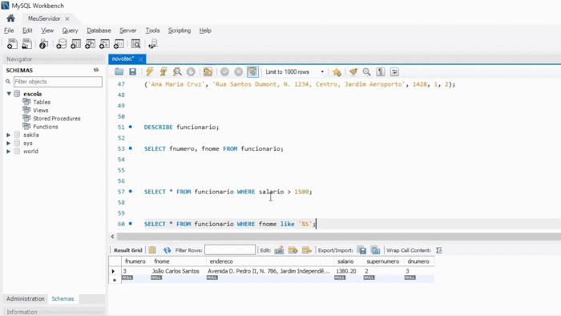Select Stored Procedures under escola
The width and height of the screenshot is (561, 316).
(57, 119)
